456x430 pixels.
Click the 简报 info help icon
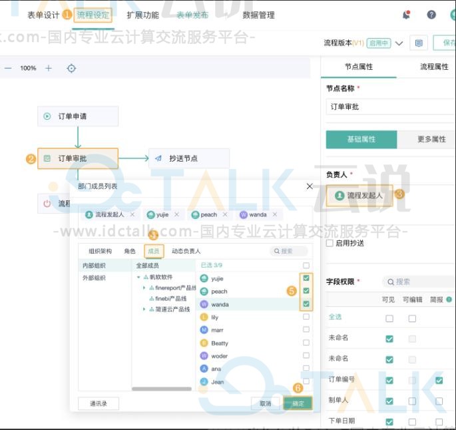click(x=449, y=299)
